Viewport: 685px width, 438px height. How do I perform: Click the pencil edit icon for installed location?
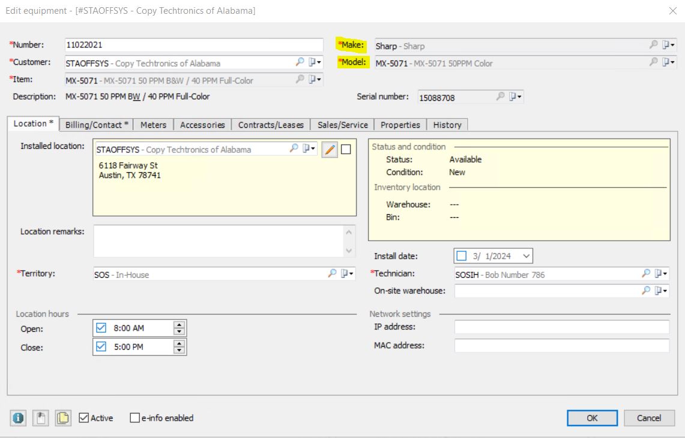pyautogui.click(x=330, y=149)
